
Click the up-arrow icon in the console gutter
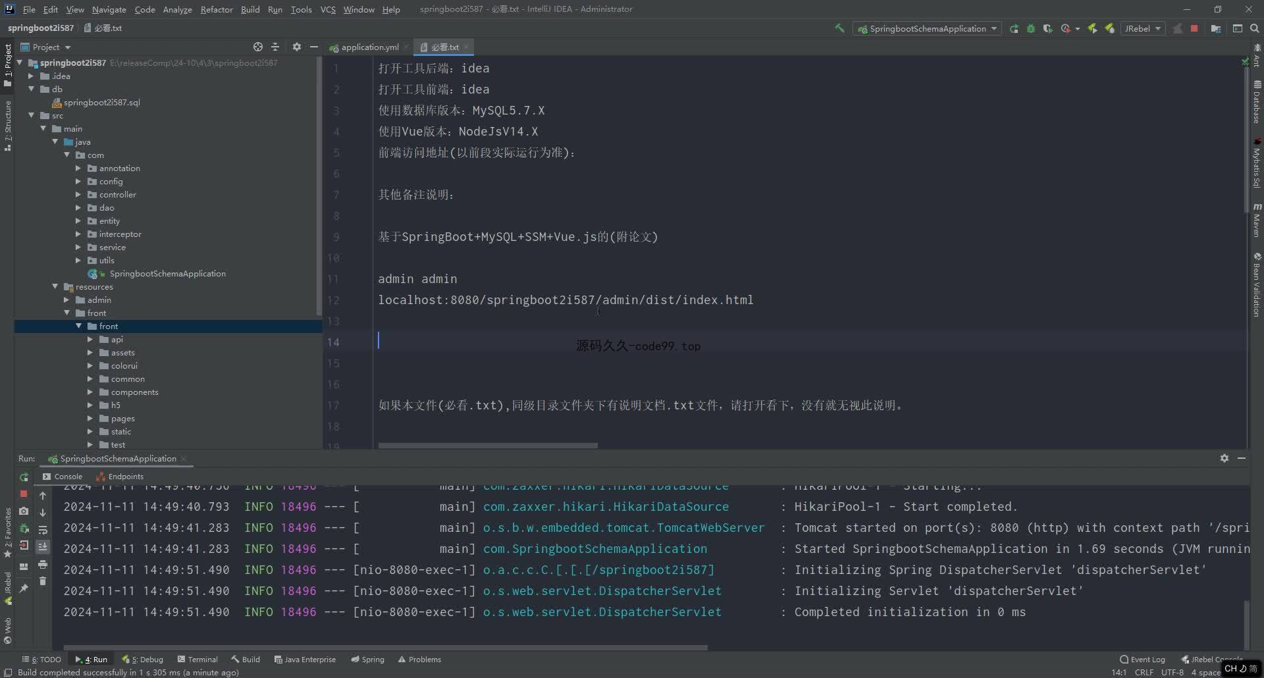43,495
